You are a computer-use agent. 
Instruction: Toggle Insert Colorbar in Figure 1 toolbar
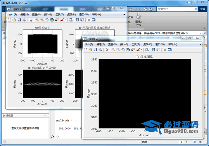[77, 20]
